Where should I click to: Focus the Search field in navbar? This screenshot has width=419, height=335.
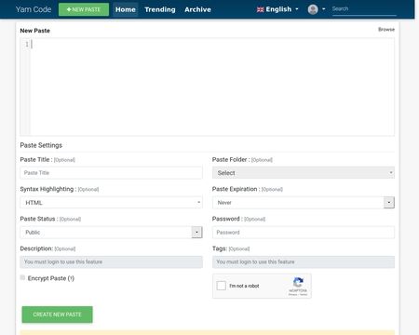[364, 9]
